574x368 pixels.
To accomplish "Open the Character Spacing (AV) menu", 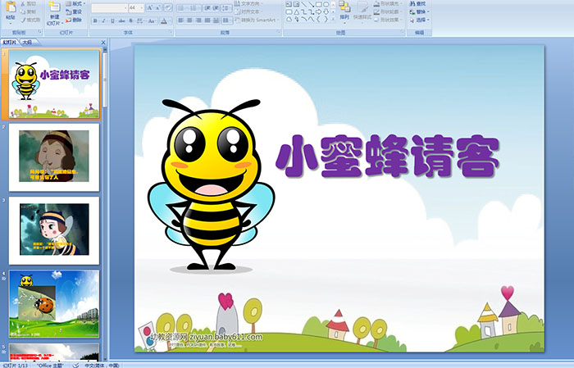I will pyautogui.click(x=140, y=20).
